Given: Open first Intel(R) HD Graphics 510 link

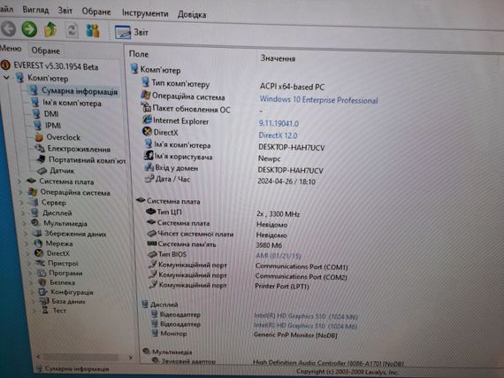Looking at the screenshot, I should tap(306, 316).
